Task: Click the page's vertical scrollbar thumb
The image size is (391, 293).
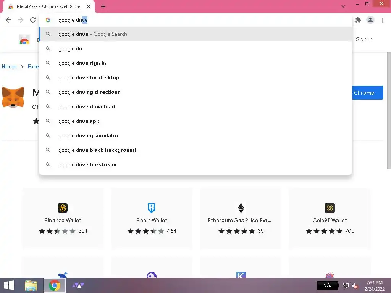Action: 389,111
